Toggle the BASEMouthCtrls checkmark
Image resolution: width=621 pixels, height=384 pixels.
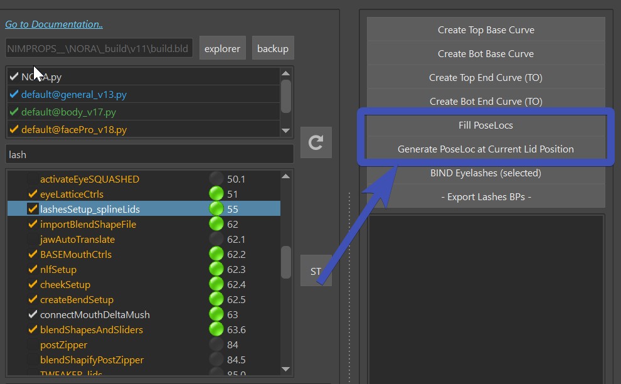33,254
